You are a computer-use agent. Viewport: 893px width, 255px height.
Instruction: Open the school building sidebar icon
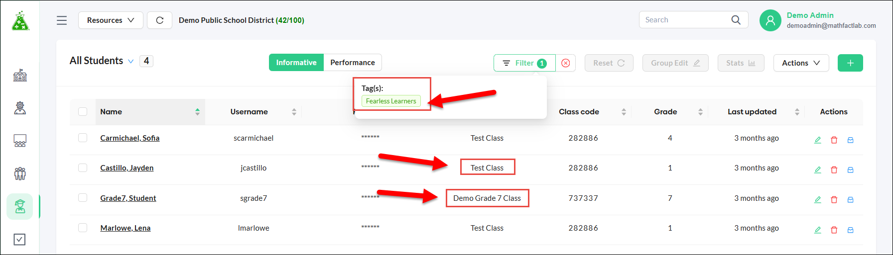click(20, 75)
